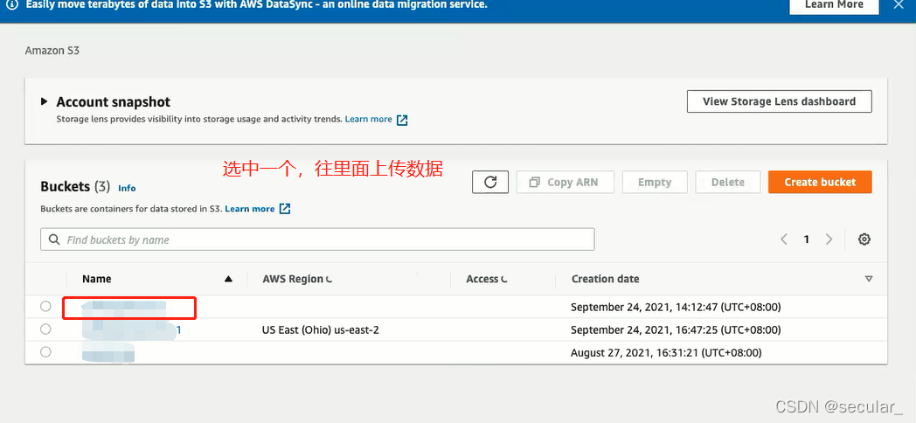Open table preferences gear icon

pyautogui.click(x=864, y=239)
